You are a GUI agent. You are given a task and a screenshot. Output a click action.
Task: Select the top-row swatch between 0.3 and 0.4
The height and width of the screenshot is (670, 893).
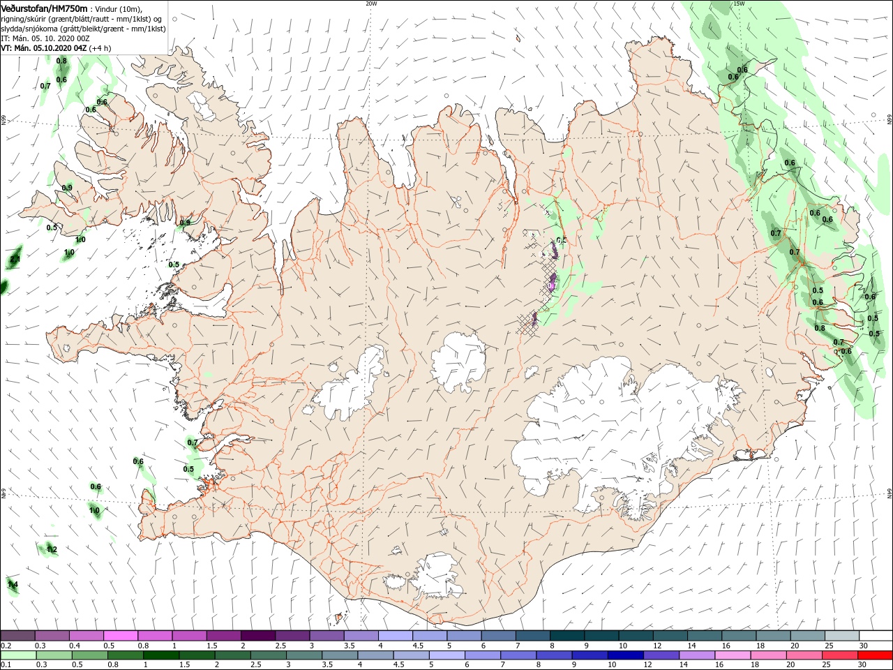(52, 636)
